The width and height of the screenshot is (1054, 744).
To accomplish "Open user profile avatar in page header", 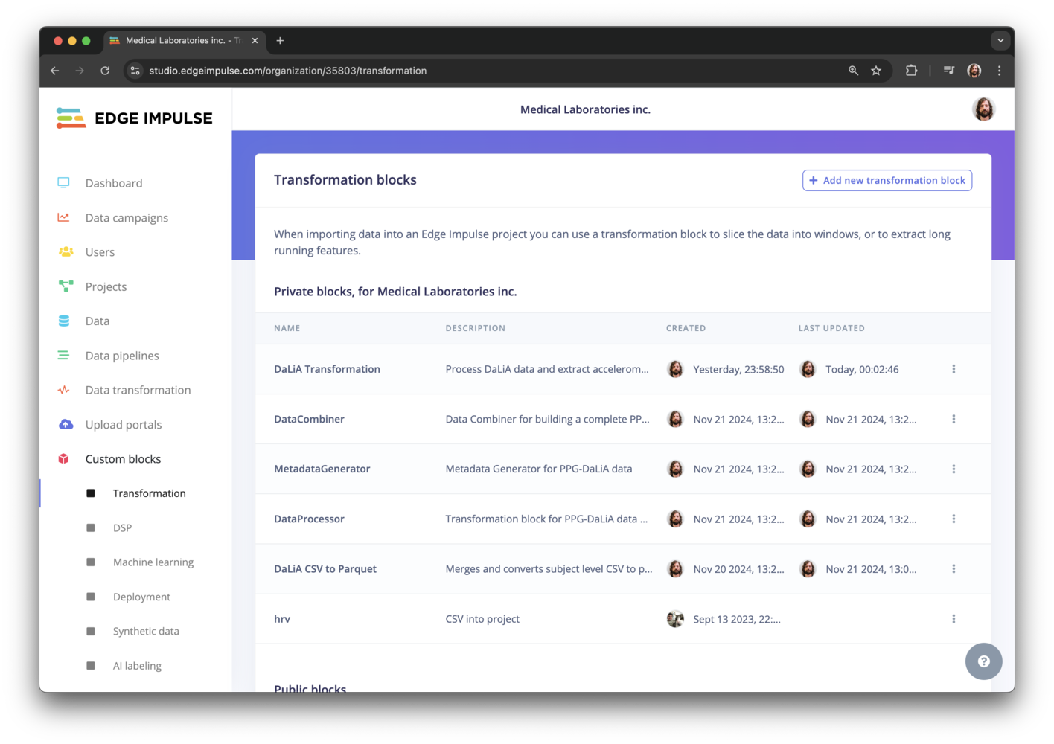I will pyautogui.click(x=983, y=109).
